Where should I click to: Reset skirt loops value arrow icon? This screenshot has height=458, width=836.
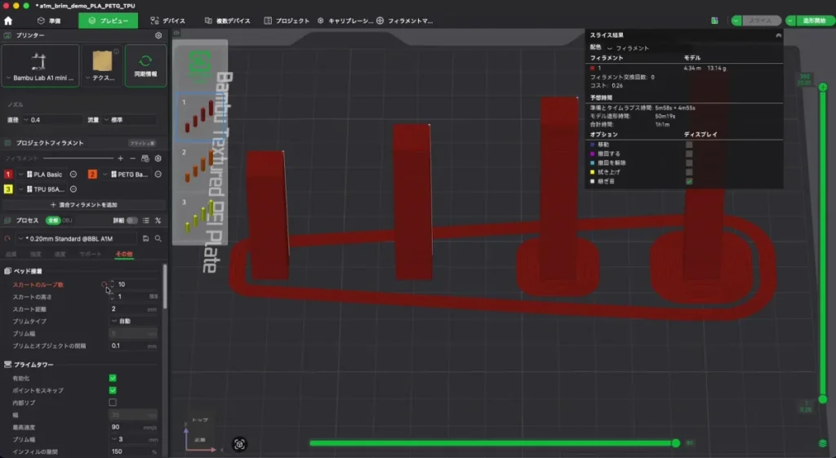[104, 285]
